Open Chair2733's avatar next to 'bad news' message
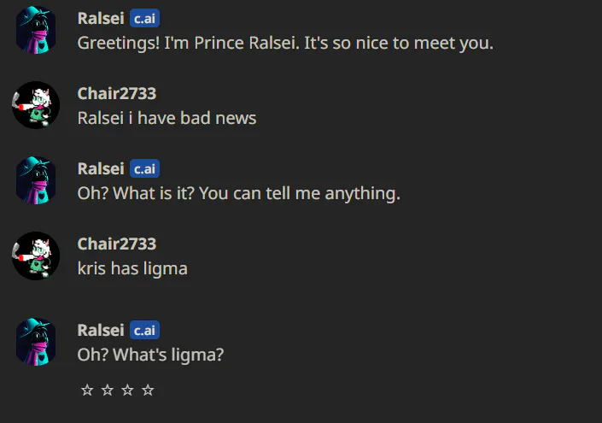The image size is (602, 423). click(x=36, y=105)
